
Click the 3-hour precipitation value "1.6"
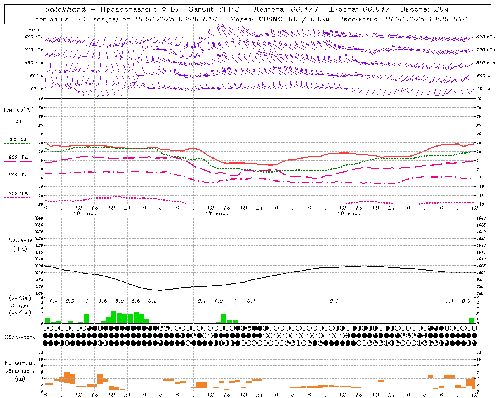click(x=103, y=301)
